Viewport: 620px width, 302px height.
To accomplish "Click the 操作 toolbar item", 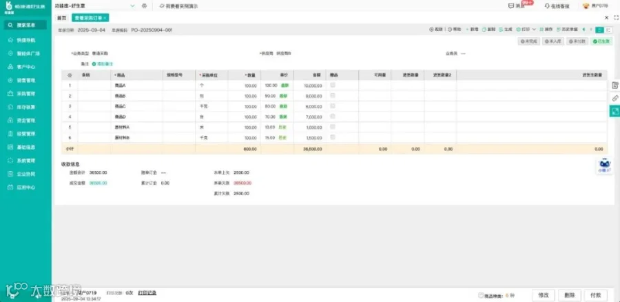I will point(546,30).
